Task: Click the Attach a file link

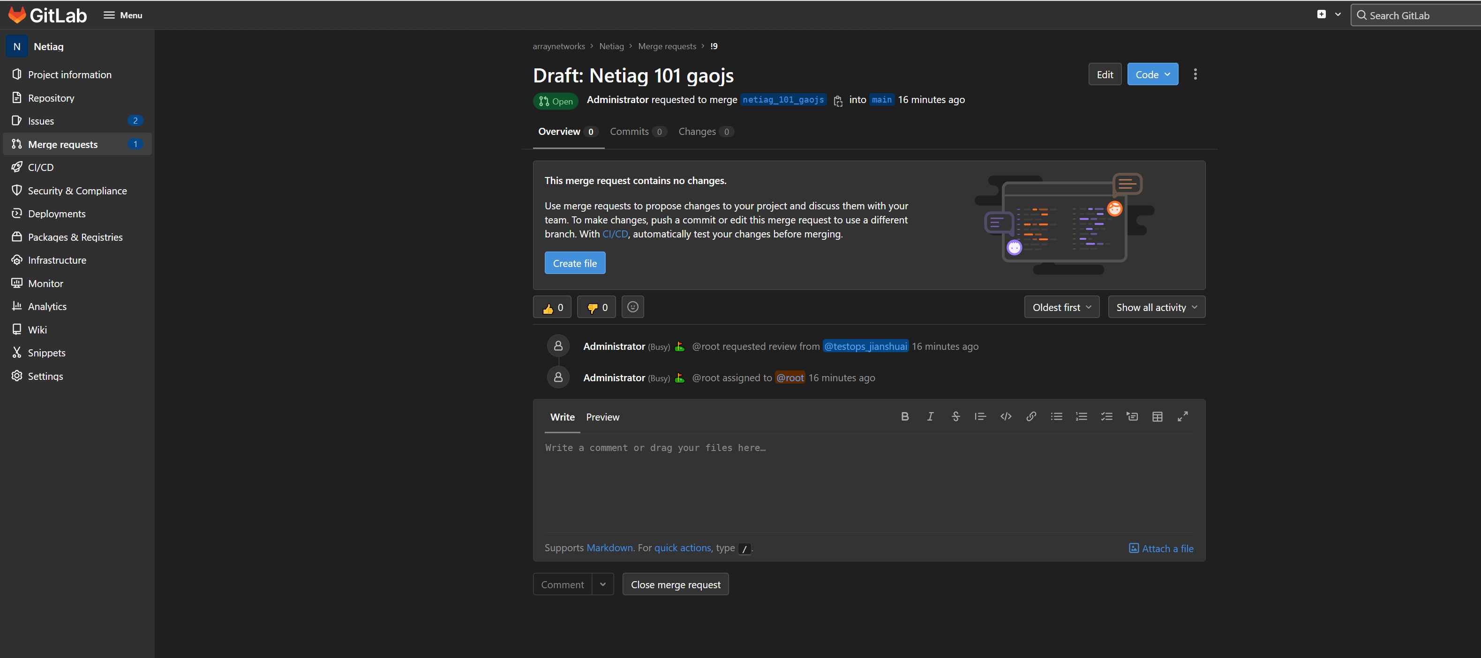Action: pyautogui.click(x=1161, y=548)
